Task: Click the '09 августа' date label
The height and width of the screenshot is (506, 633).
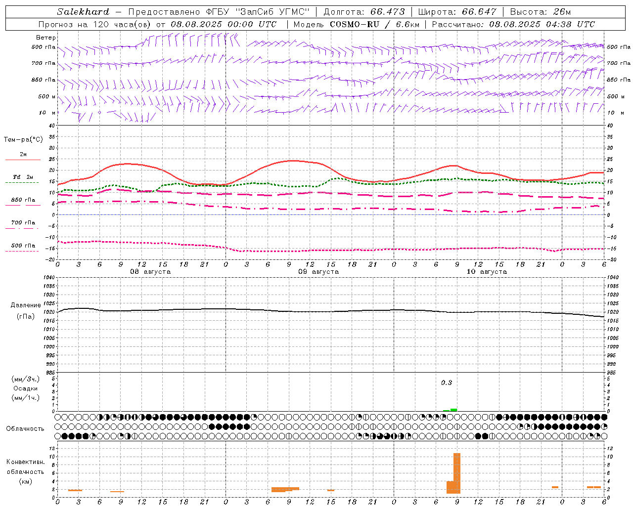Action: pos(318,272)
